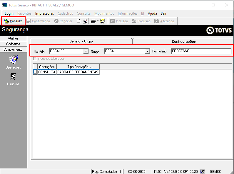Click the Alteração toolbar button

pos(164,21)
